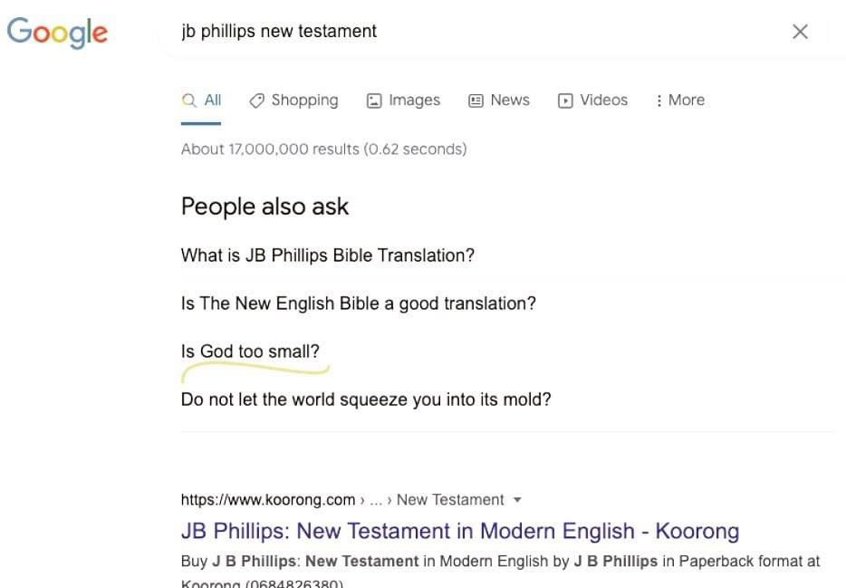Click the Shopping tag icon
The image size is (846, 588).
(x=257, y=101)
